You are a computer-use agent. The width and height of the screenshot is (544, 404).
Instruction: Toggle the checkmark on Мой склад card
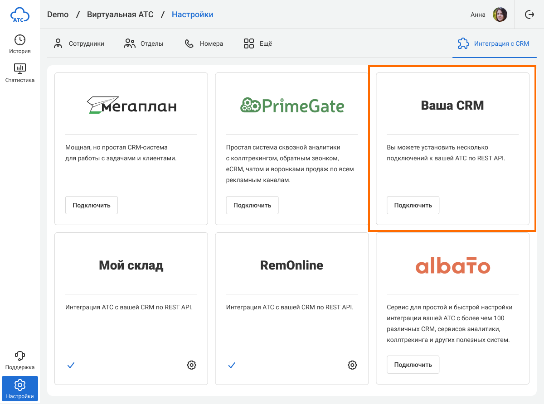click(71, 365)
